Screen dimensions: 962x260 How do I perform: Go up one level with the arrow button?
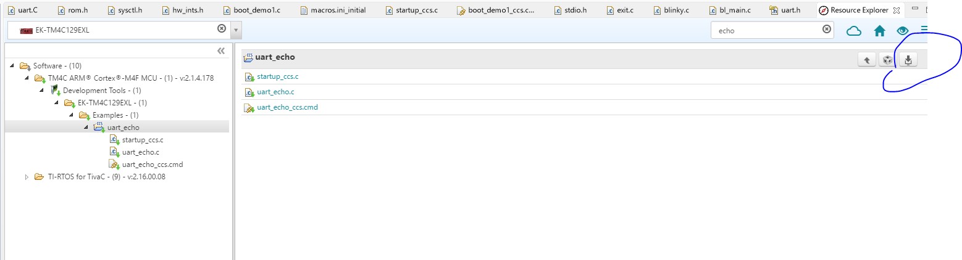point(867,60)
